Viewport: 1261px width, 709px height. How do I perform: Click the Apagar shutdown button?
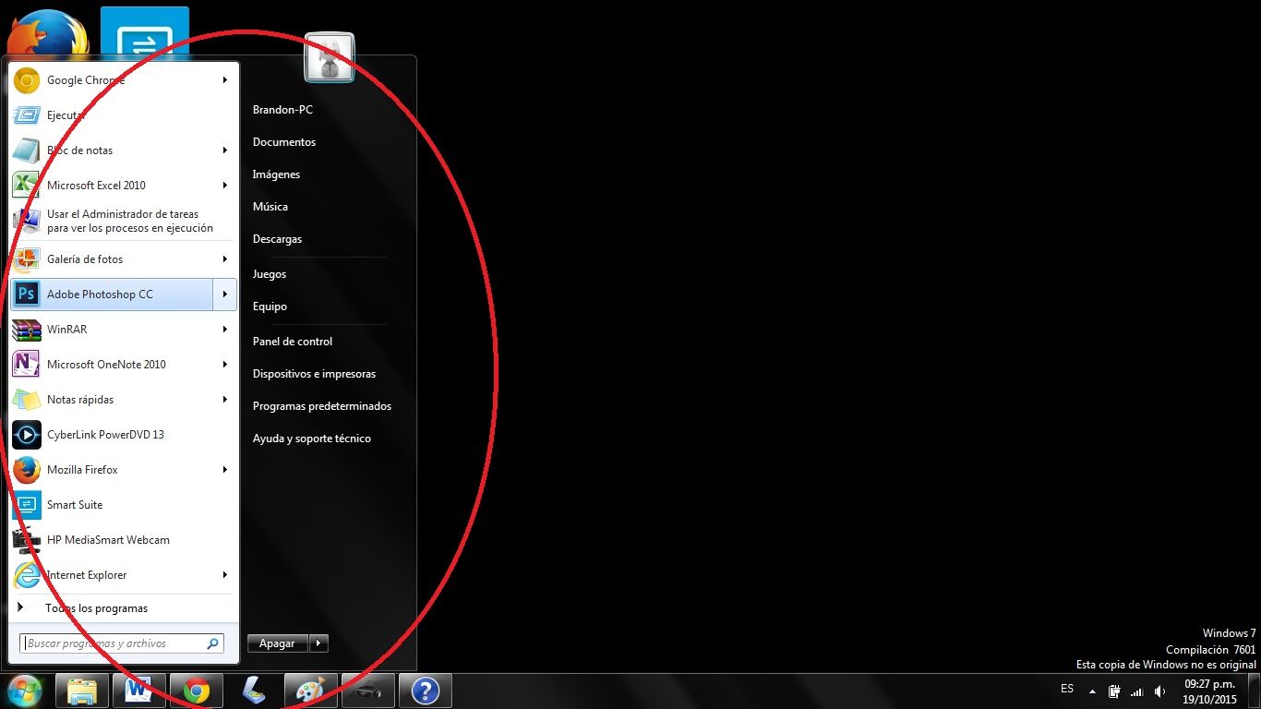click(277, 643)
